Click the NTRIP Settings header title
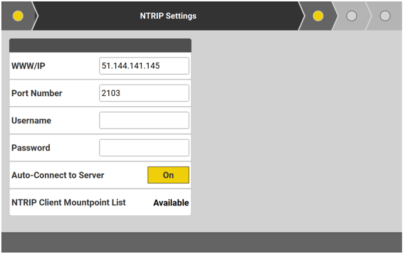The image size is (403, 253). tap(168, 16)
